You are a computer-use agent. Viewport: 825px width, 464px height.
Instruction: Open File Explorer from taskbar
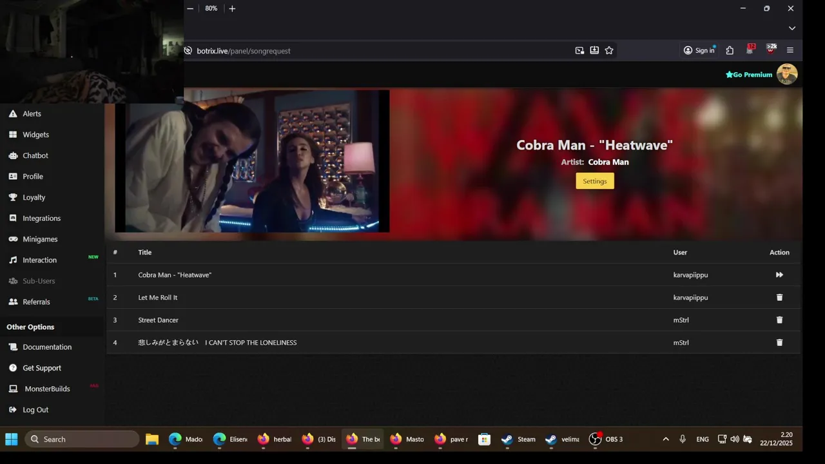152,439
